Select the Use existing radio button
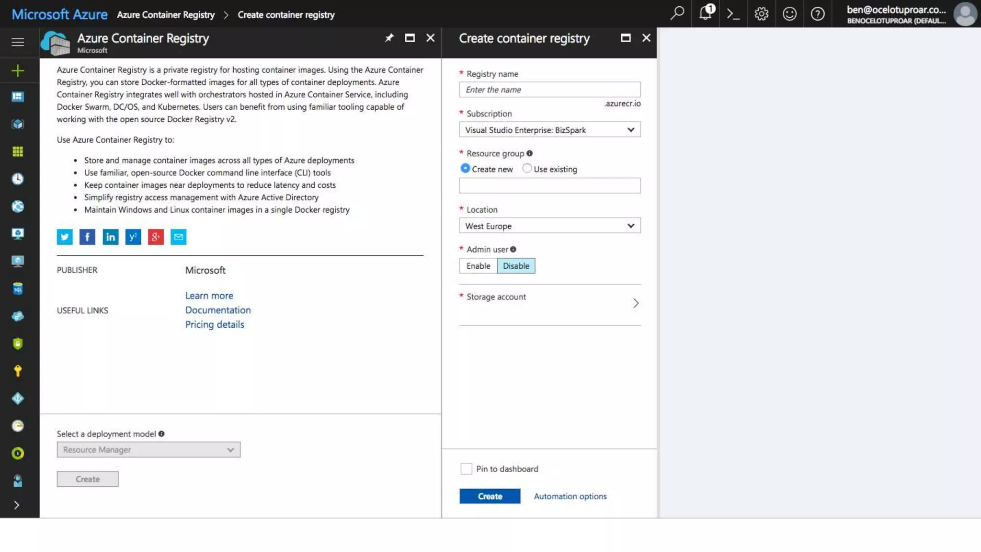 pyautogui.click(x=527, y=169)
